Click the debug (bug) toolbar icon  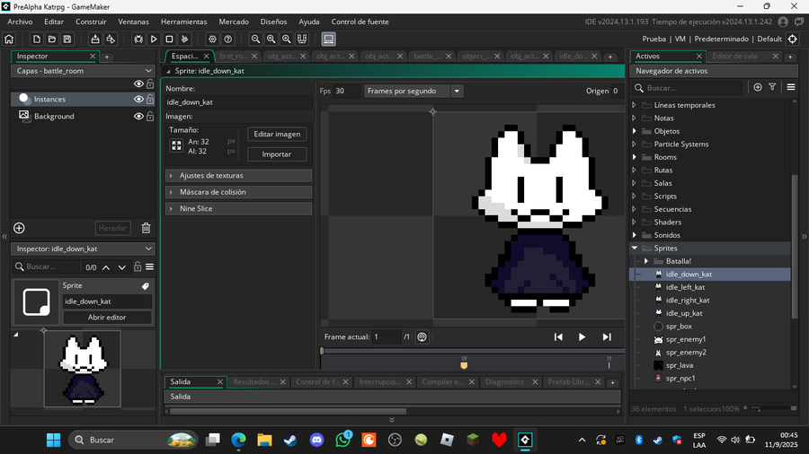pyautogui.click(x=138, y=39)
